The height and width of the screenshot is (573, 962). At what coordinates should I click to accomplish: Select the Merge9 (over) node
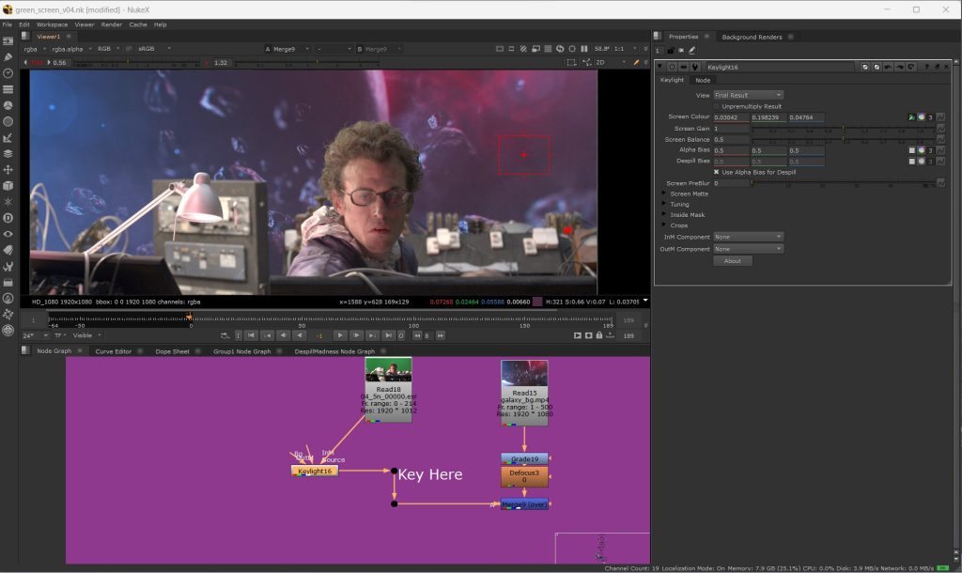click(x=524, y=504)
